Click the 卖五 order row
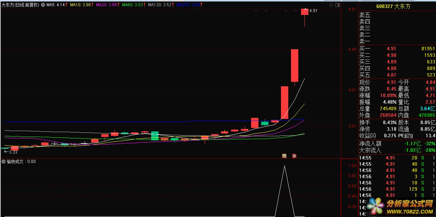 [397, 15]
